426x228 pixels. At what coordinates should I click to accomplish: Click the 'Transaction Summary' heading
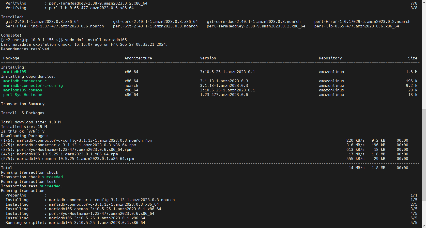click(23, 104)
